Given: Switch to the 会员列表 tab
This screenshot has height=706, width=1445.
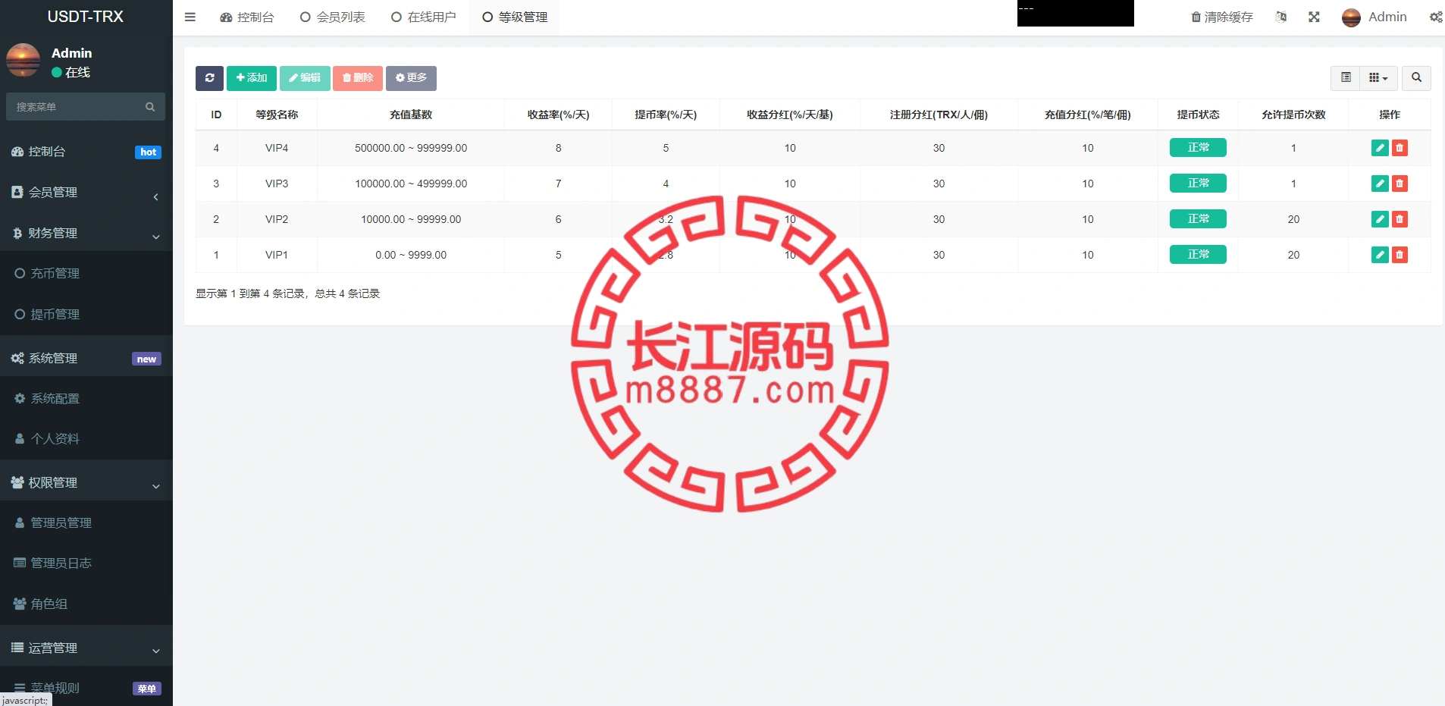Looking at the screenshot, I should 333,17.
